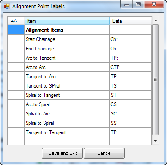Click the +/- column header
This screenshot has width=167, height=165.
[x=16, y=21]
